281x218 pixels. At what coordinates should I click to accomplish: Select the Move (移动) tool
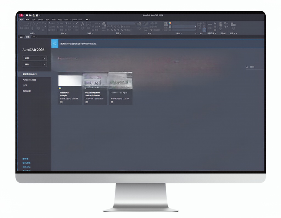[x=52, y=23]
